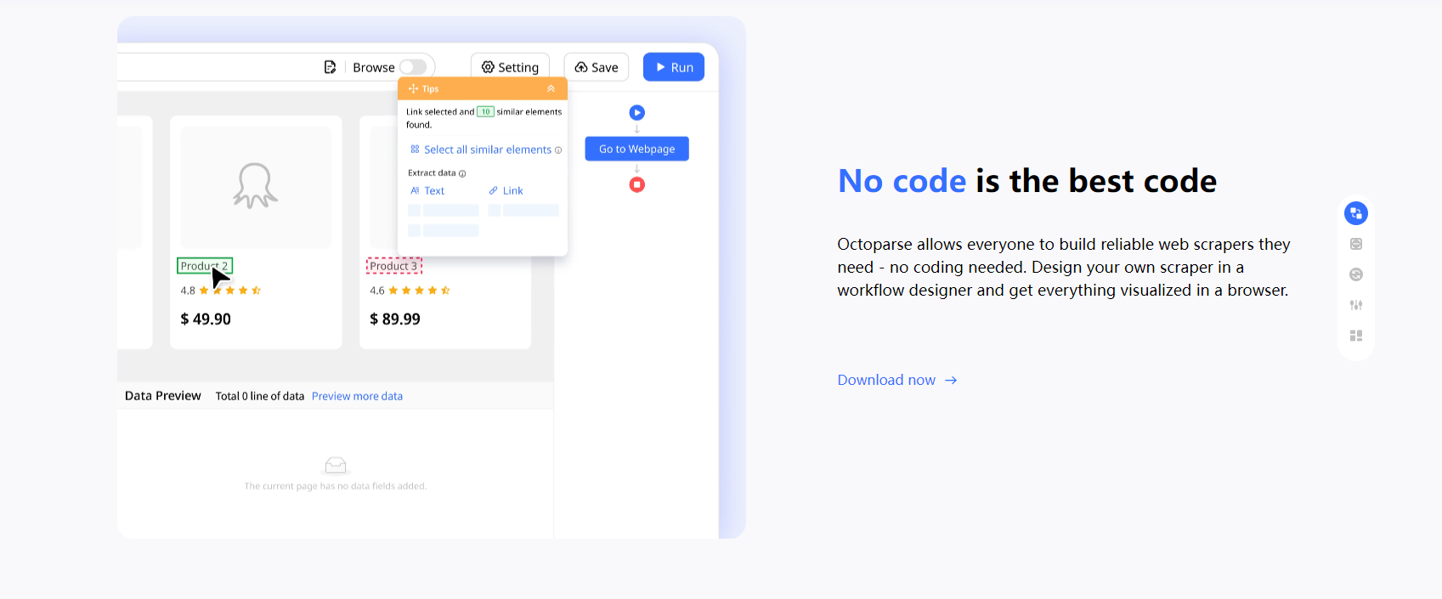Click the help icon beside Select all similar elements
This screenshot has height=599, width=1442.
point(558,150)
